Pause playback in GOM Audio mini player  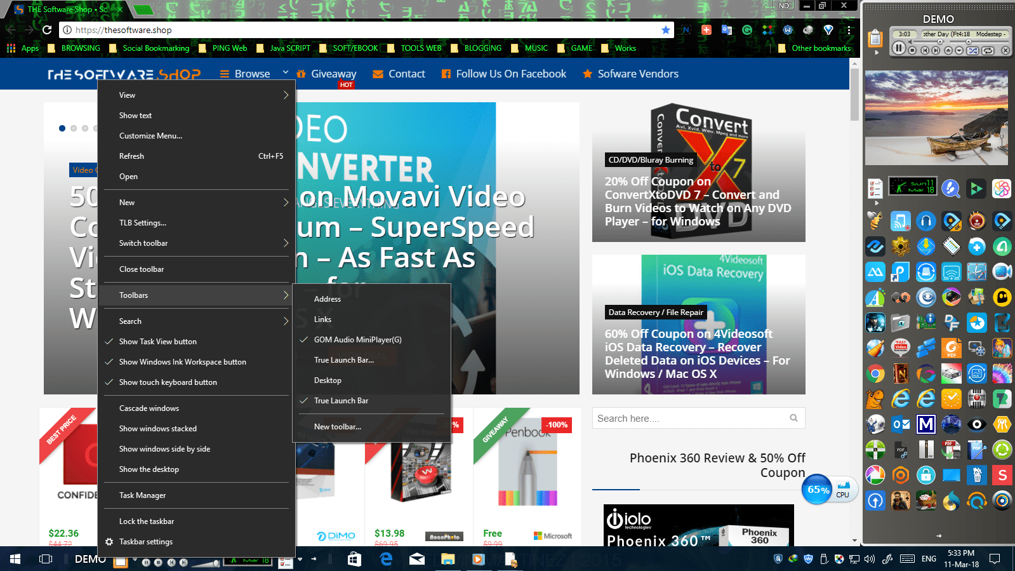click(x=899, y=48)
